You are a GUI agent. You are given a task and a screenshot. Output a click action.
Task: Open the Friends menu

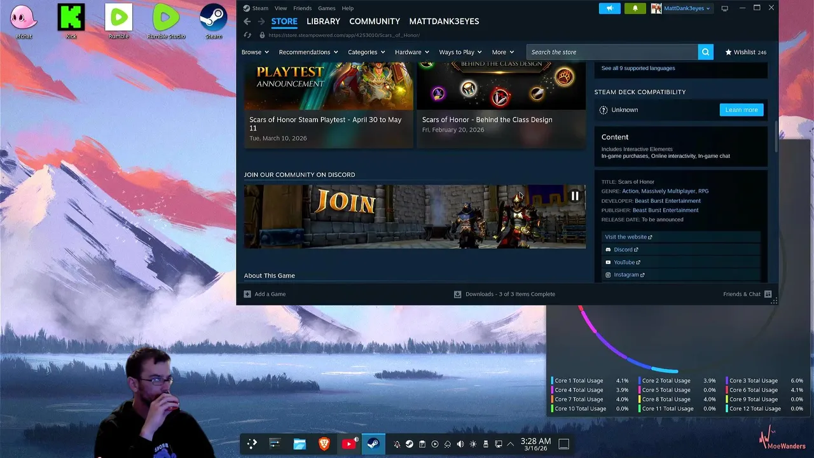coord(302,8)
